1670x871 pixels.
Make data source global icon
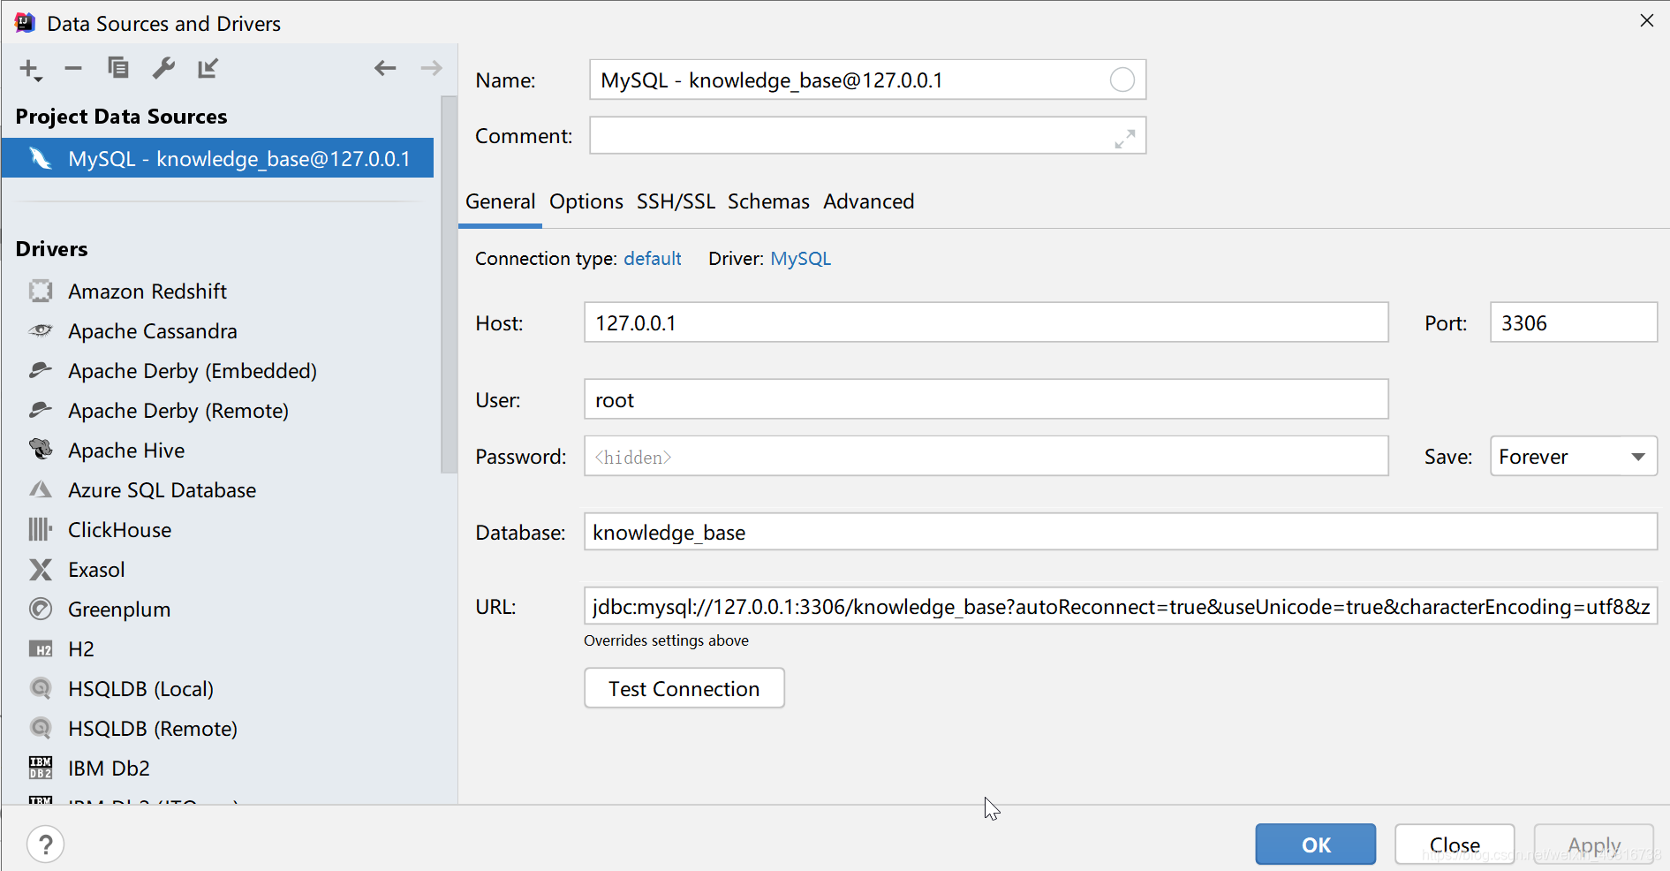pyautogui.click(x=208, y=68)
